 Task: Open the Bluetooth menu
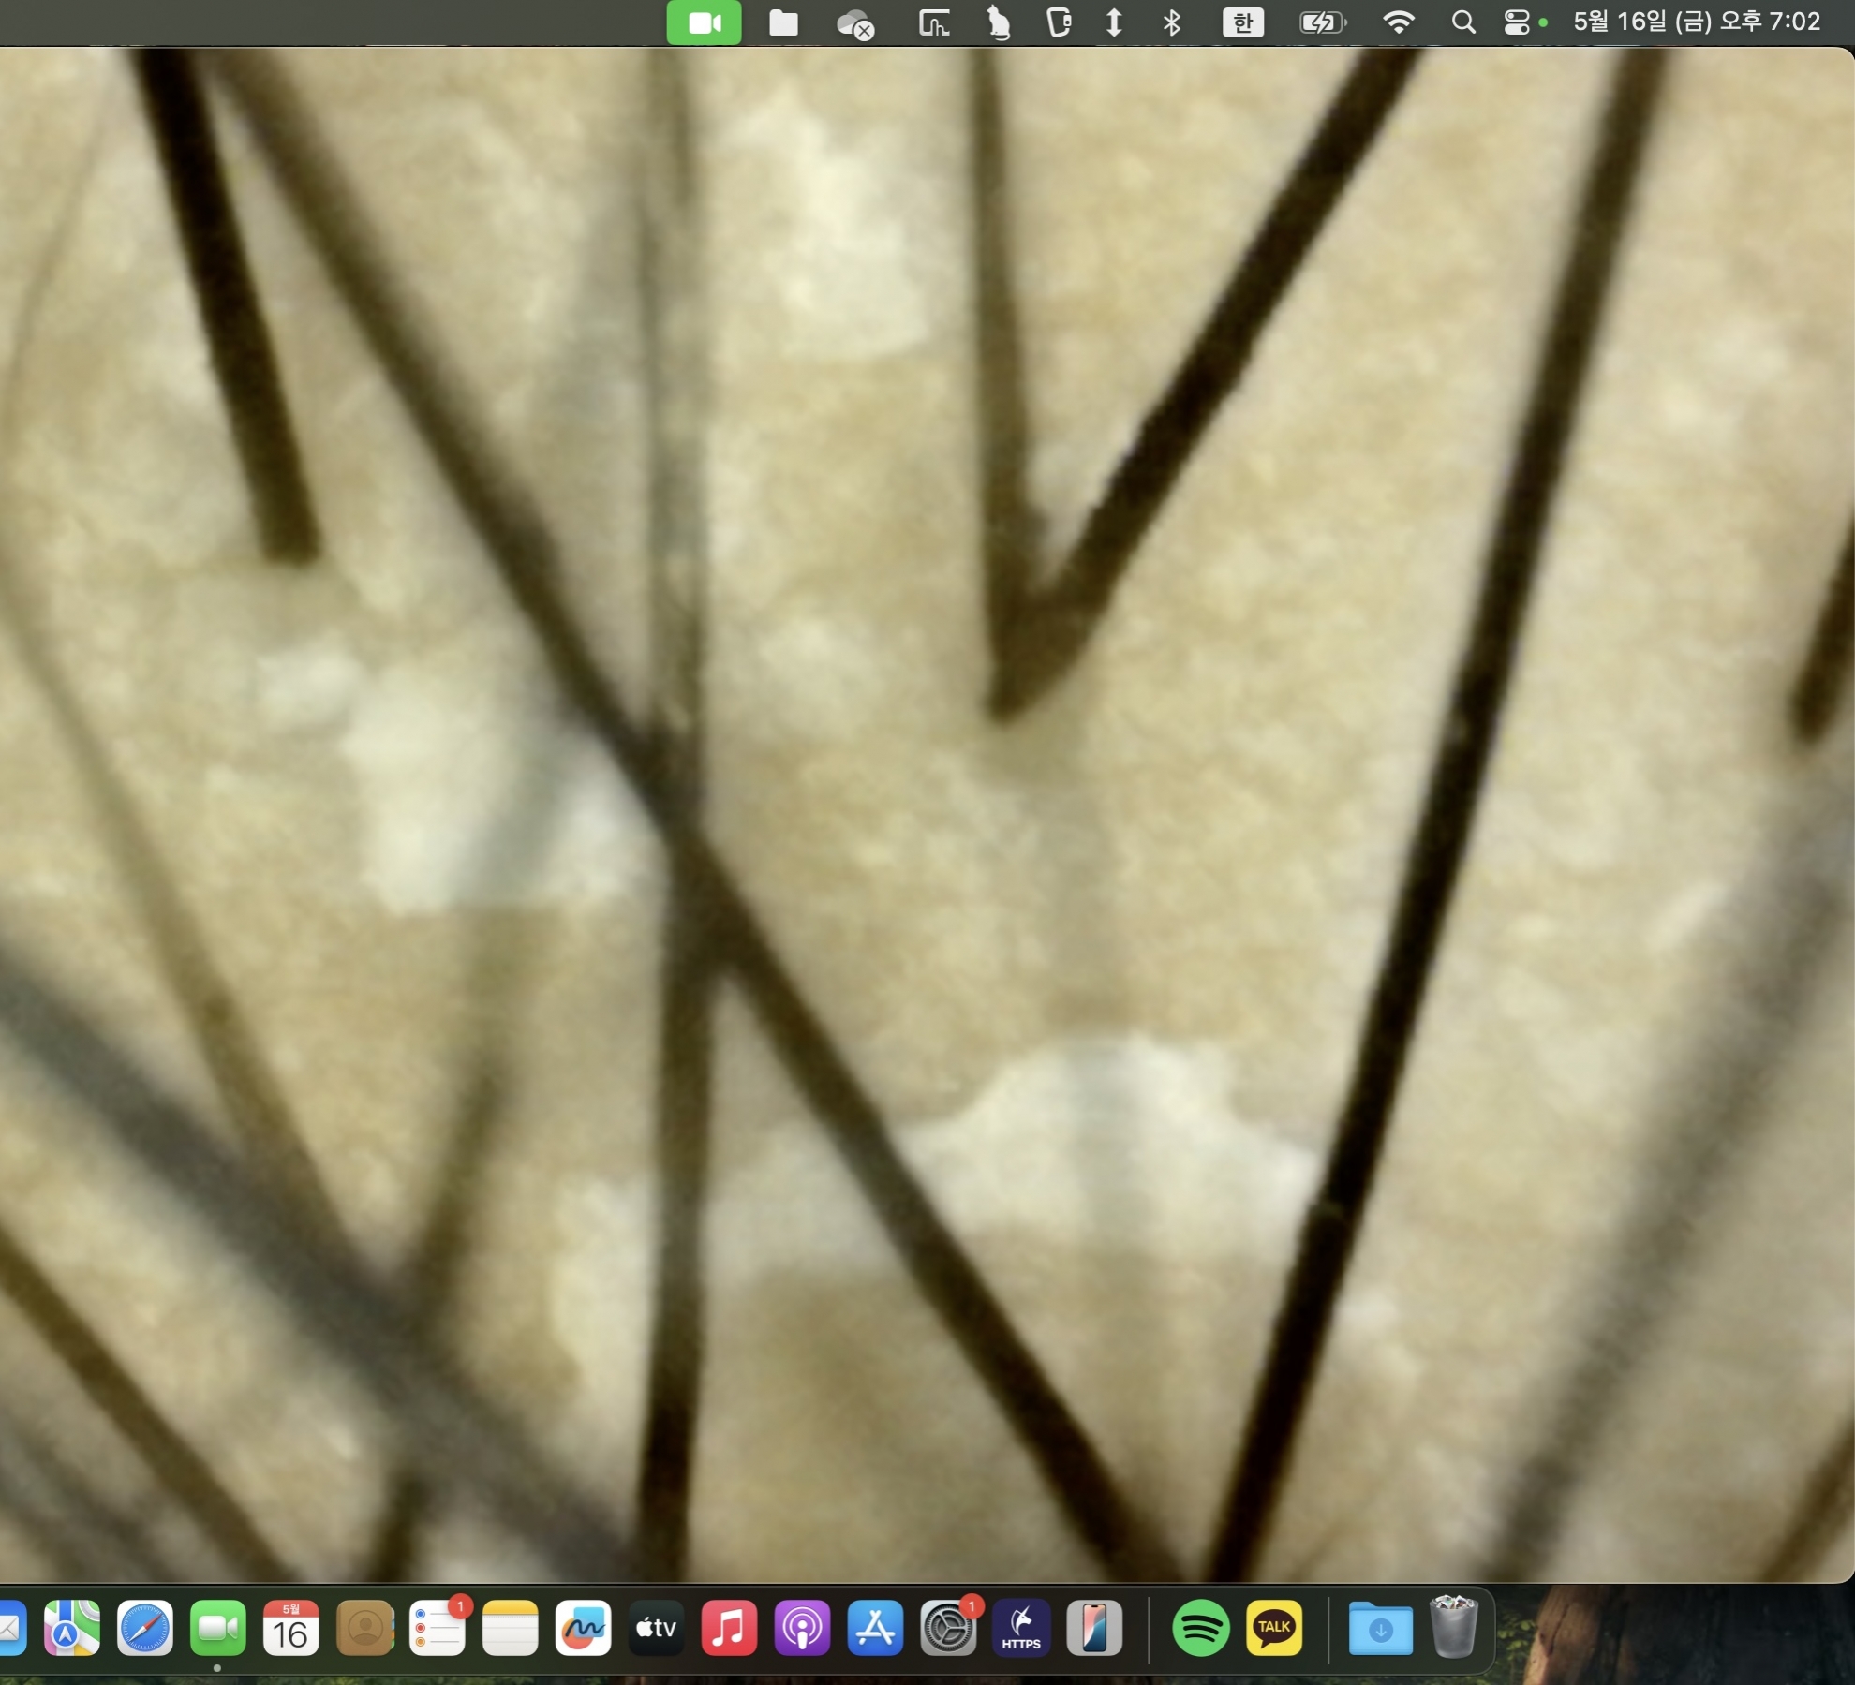[1171, 22]
